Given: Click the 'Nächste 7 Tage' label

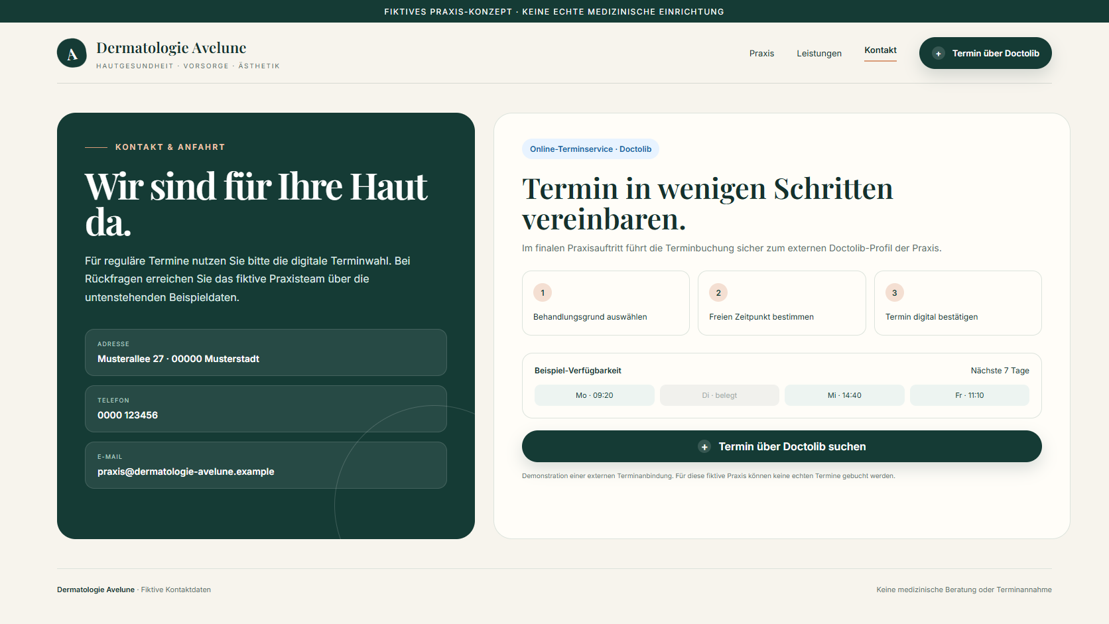Looking at the screenshot, I should point(1000,371).
